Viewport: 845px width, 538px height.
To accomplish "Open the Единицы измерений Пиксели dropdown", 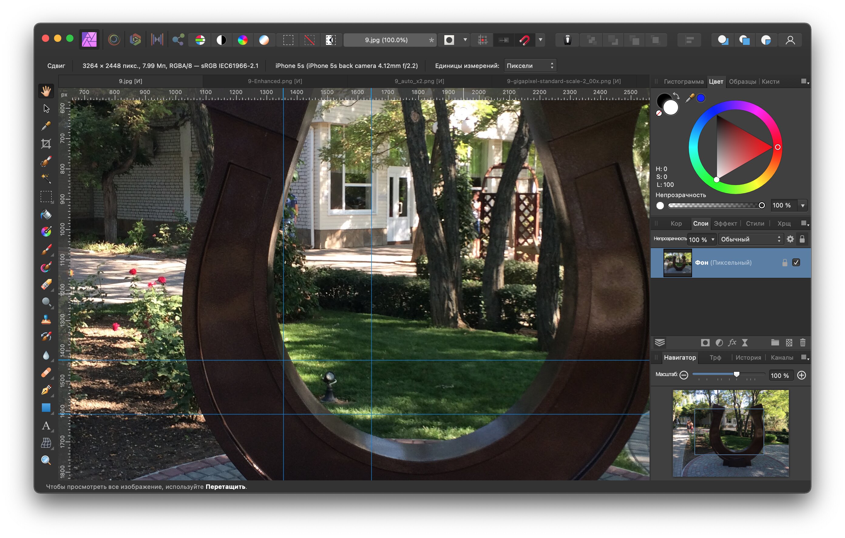I will pyautogui.click(x=530, y=66).
